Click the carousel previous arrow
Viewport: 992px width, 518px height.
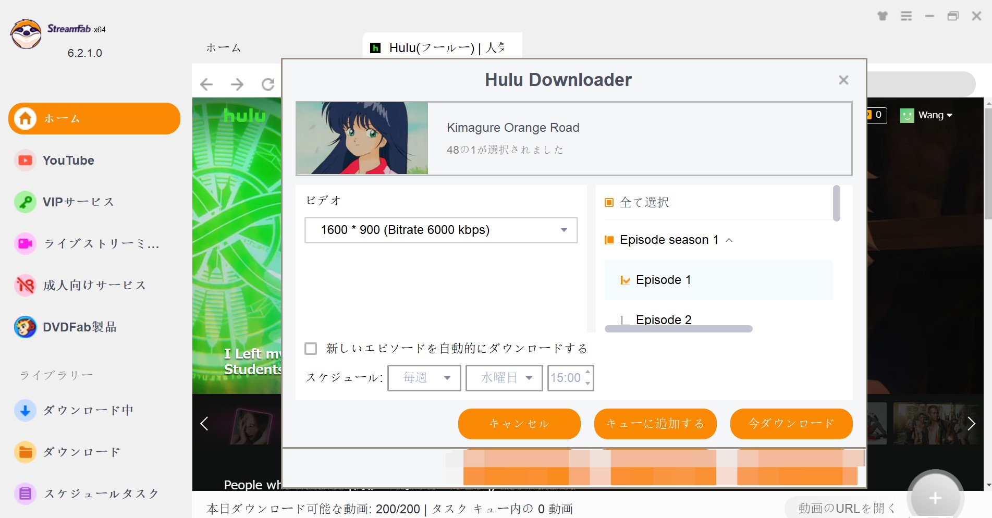(204, 423)
